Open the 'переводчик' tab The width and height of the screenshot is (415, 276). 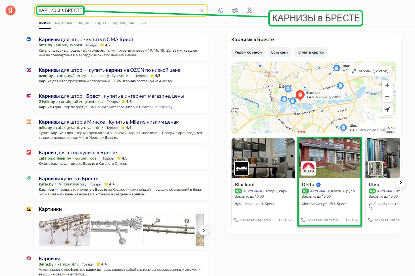pyautogui.click(x=123, y=23)
